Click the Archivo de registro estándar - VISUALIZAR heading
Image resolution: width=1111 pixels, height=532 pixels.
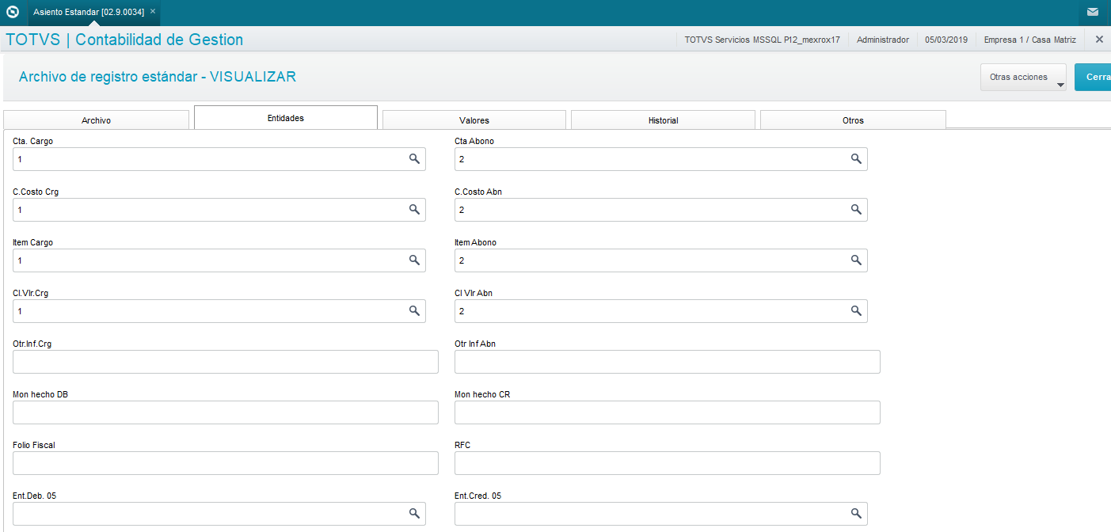(x=158, y=77)
